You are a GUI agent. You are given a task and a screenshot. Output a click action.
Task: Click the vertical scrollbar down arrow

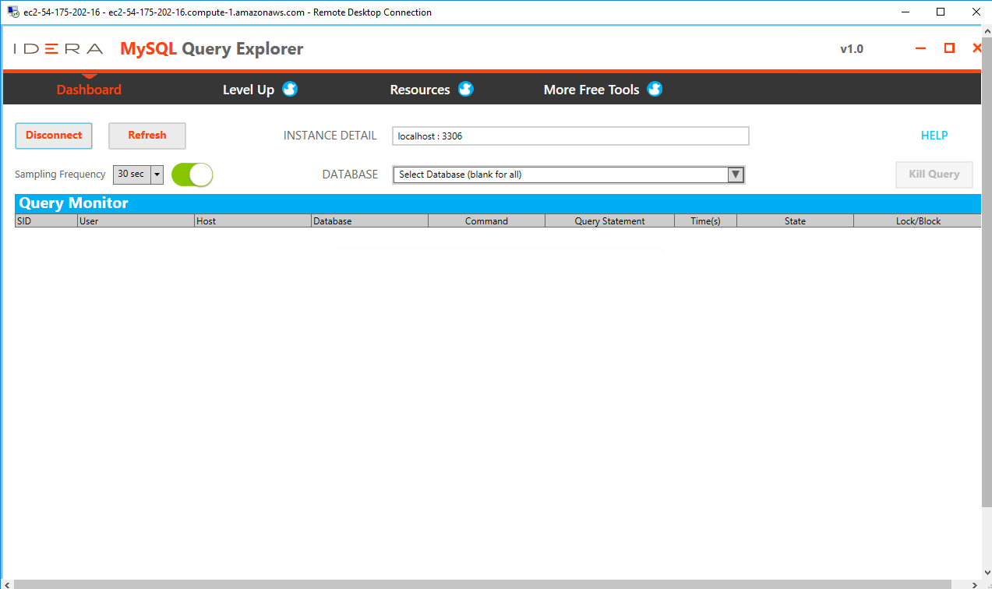tap(986, 570)
